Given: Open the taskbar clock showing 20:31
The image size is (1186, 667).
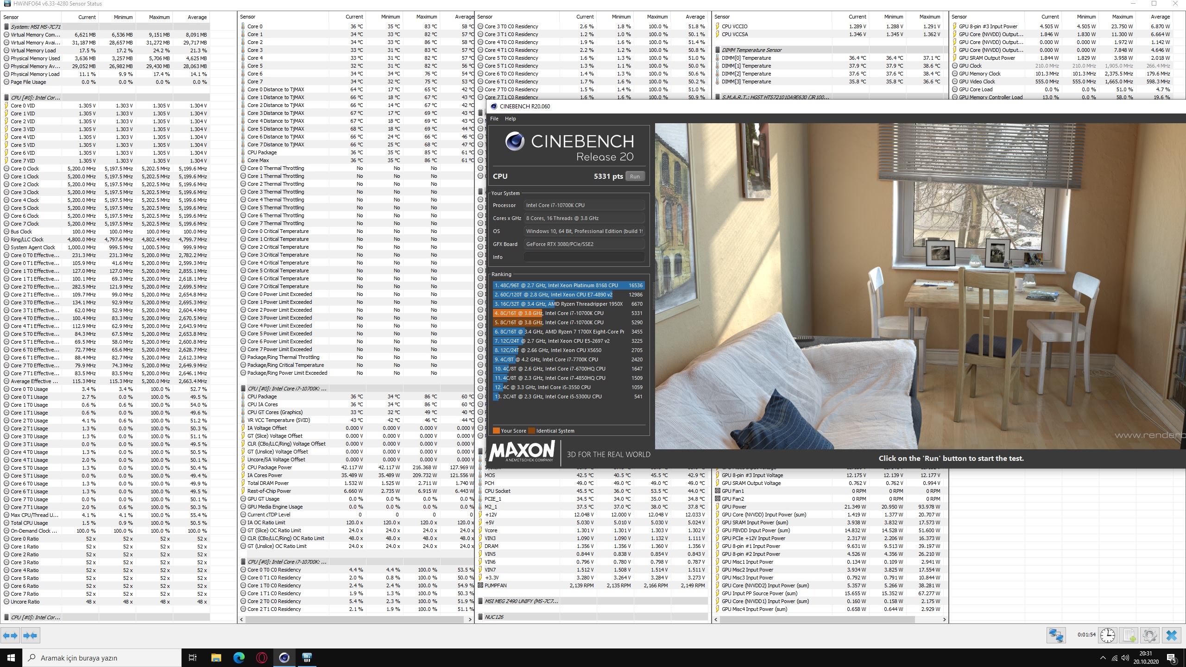Looking at the screenshot, I should click(1146, 658).
